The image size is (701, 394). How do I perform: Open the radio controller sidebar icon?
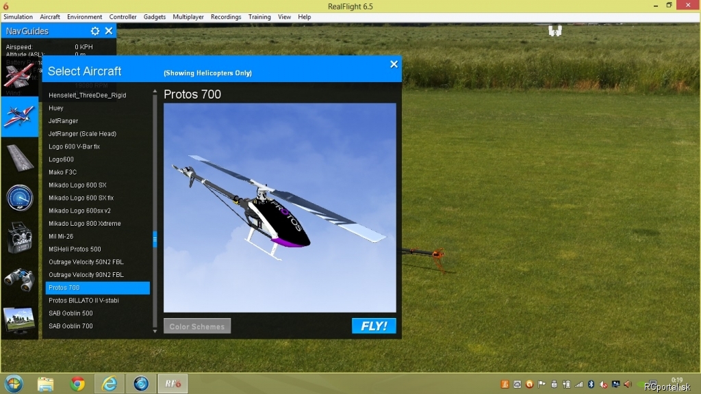click(20, 237)
